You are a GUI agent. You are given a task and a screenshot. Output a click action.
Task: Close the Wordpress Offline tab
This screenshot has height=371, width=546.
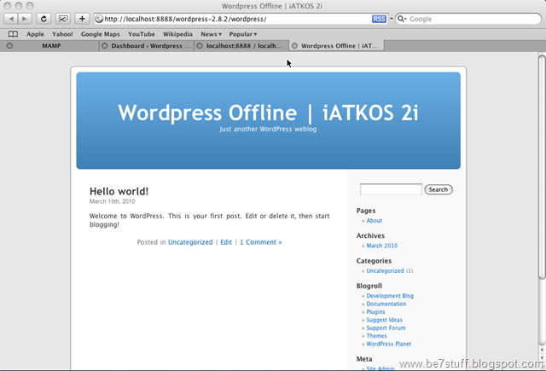294,45
